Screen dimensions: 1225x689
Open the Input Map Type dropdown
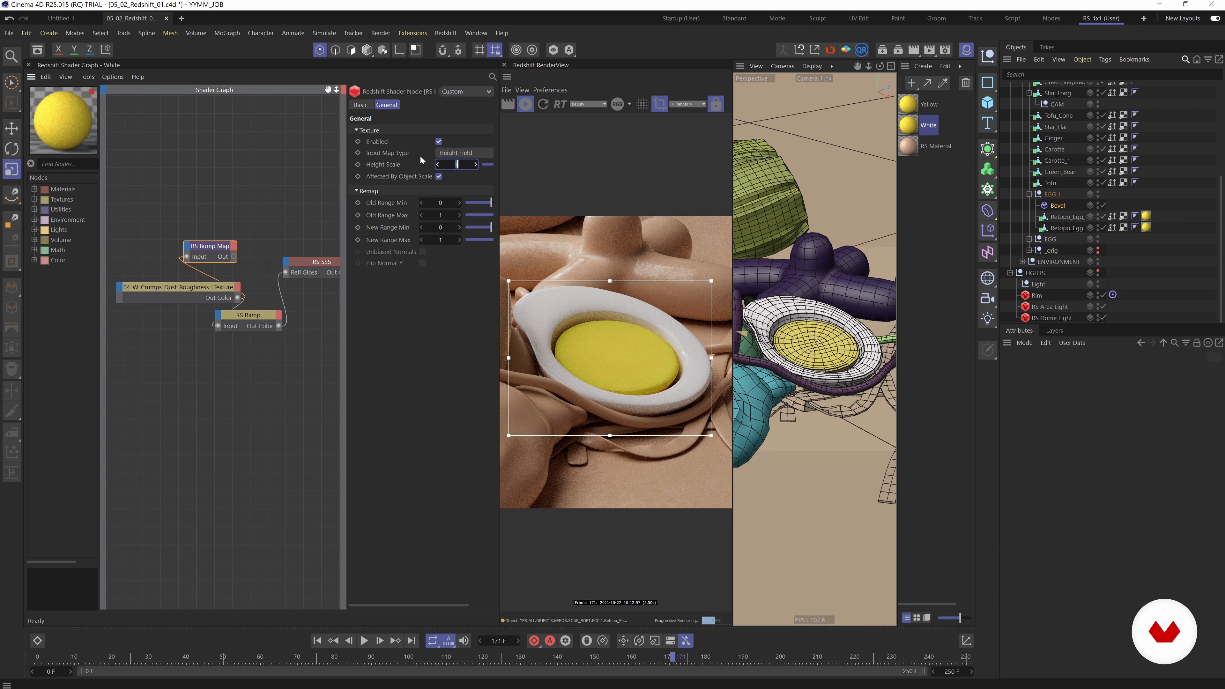pos(464,153)
